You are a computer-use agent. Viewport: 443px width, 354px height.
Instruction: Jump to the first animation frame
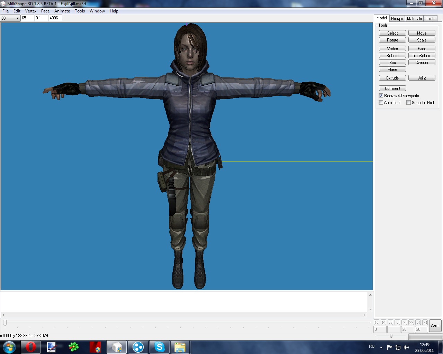point(377,322)
